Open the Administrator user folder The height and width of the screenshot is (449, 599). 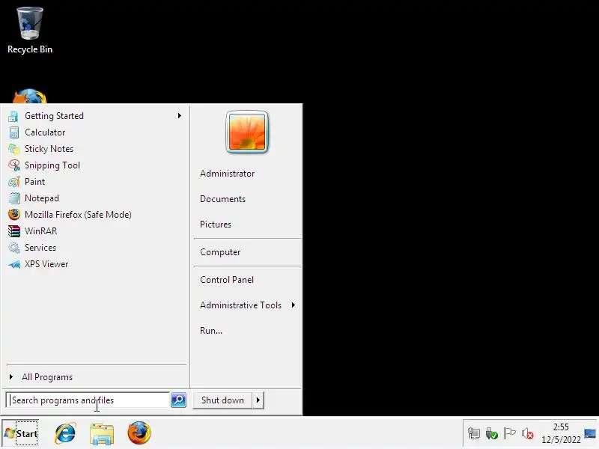point(228,174)
